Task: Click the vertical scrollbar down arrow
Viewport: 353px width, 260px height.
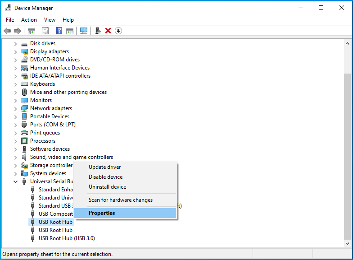Action: [x=347, y=244]
